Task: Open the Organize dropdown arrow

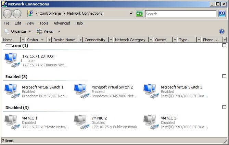Action: pos(30,31)
